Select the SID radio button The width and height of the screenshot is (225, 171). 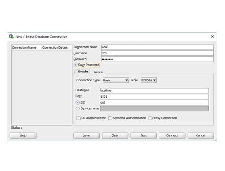point(78,103)
